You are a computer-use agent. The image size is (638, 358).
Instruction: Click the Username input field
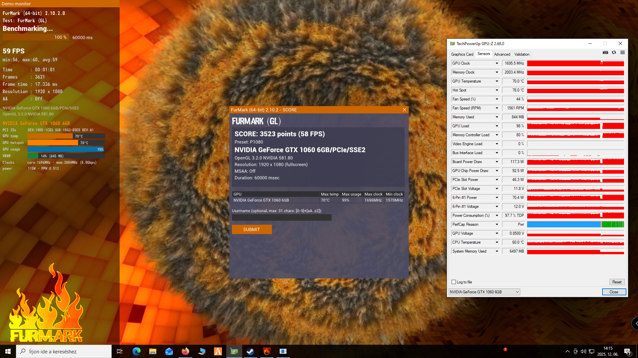[x=281, y=217]
